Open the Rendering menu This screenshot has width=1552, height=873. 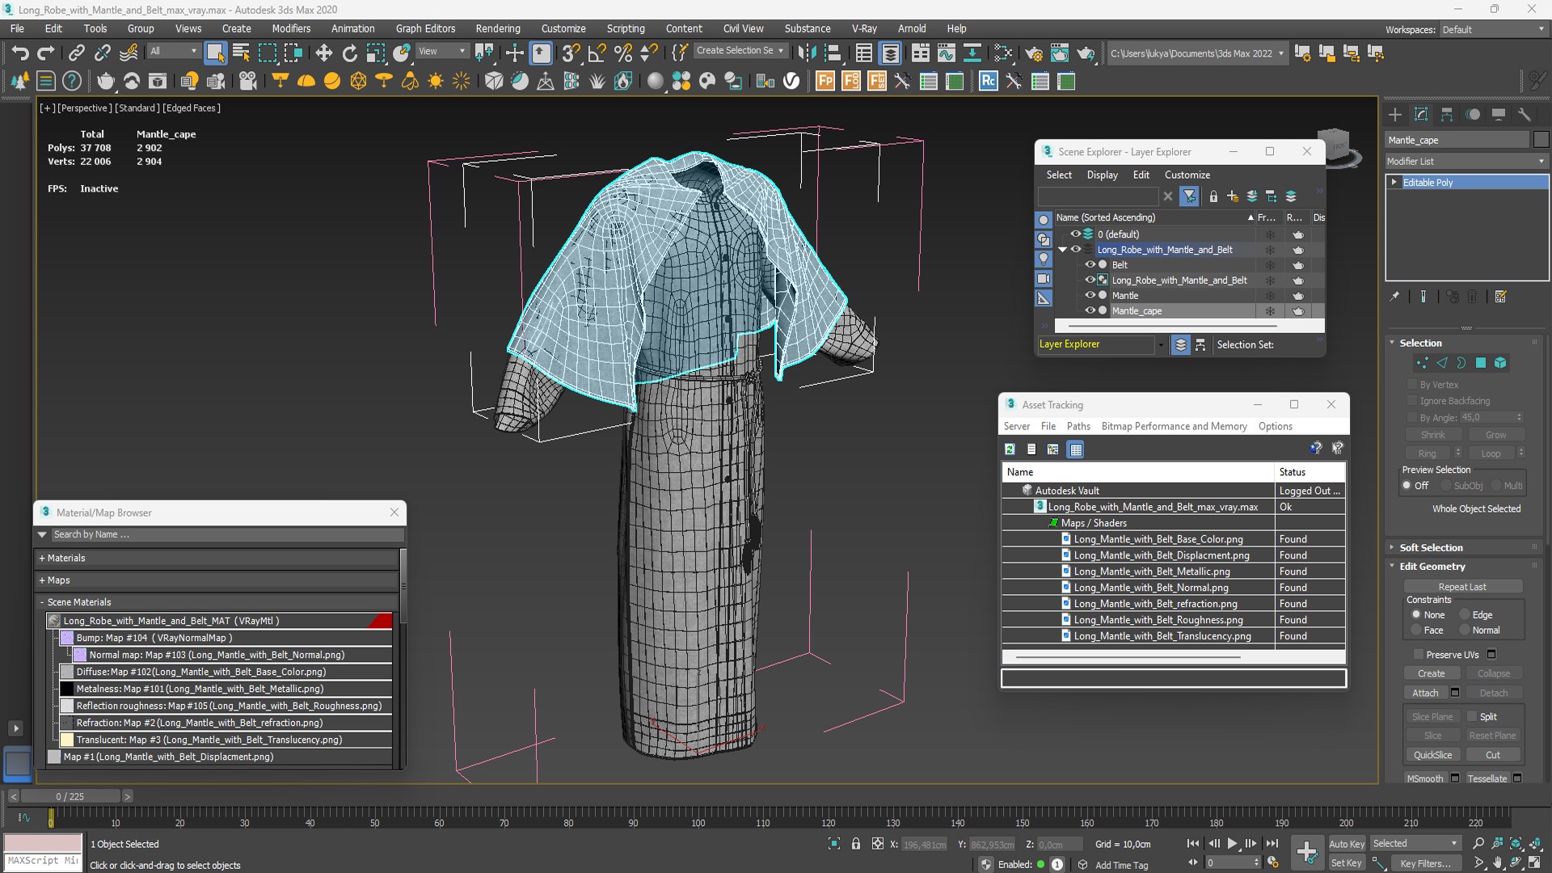tap(498, 28)
